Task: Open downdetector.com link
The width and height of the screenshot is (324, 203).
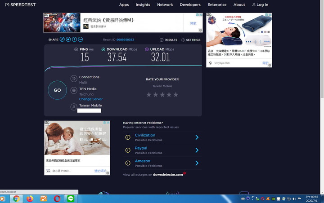Action: (168, 175)
